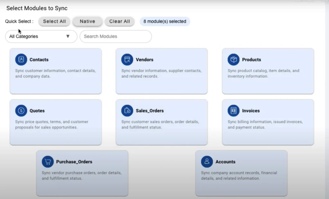Screen dimensions: 329x199
Task: Toggle the Purchase_Orders module selection
Action: click(x=82, y=173)
